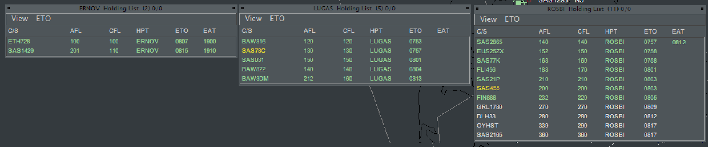
Task: Select yellow callsign SAS455 in ROSBI list
Action: point(488,88)
